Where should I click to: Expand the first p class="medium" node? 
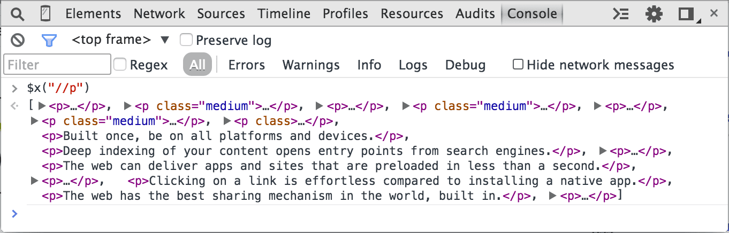pyautogui.click(x=128, y=106)
